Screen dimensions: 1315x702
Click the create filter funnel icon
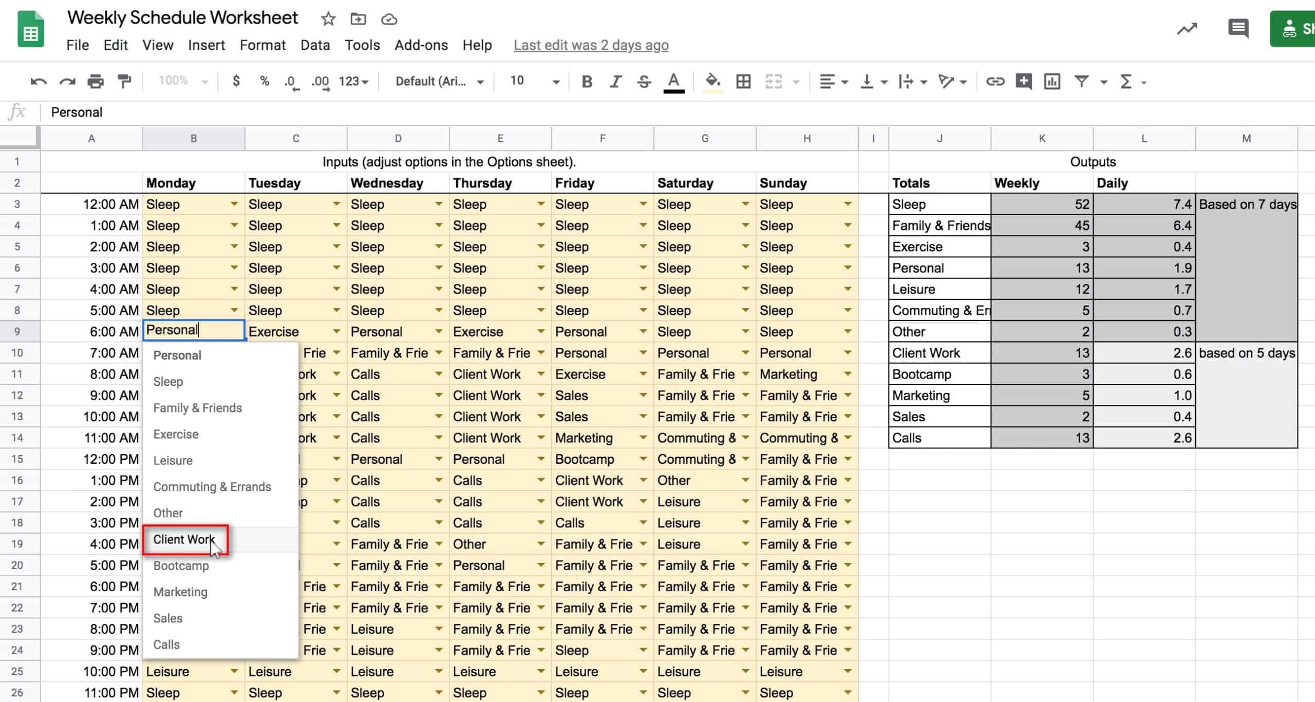1081,82
